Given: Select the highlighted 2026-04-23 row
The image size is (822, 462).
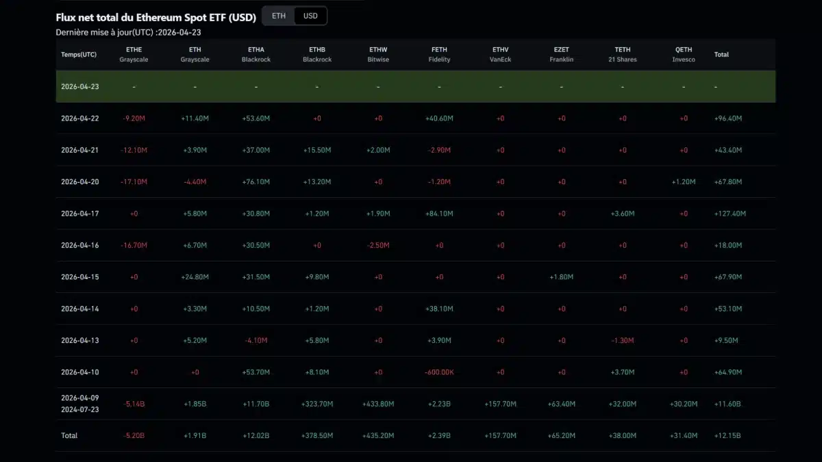Looking at the screenshot, I should pos(411,86).
